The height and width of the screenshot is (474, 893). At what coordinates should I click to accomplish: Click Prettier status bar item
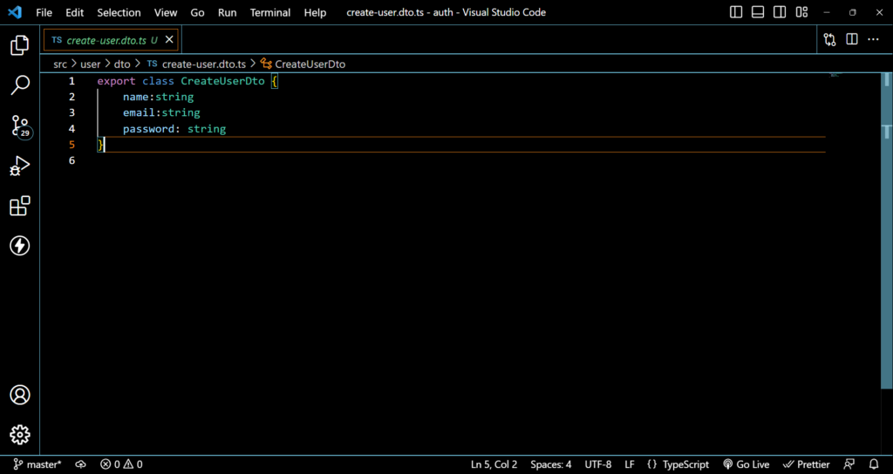click(x=806, y=464)
